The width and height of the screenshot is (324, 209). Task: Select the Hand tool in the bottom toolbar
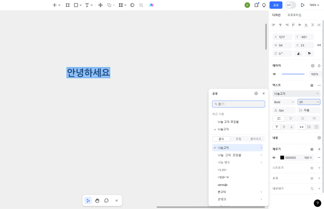coord(97,200)
